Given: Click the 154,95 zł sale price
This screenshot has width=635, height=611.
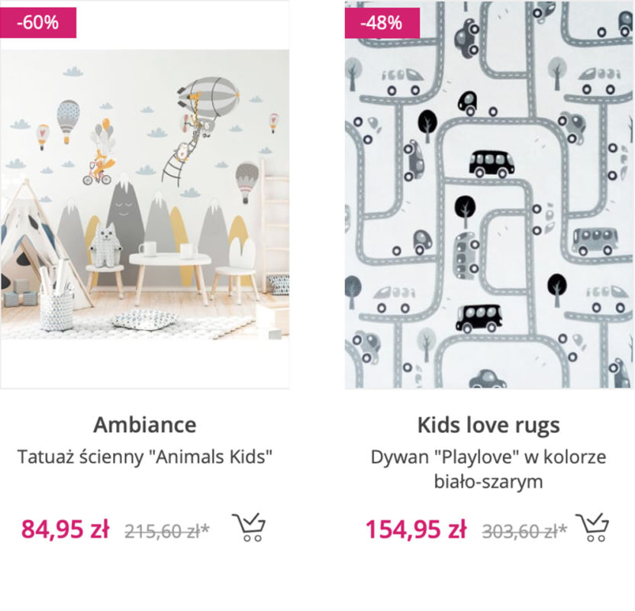Looking at the screenshot, I should coord(415,529).
